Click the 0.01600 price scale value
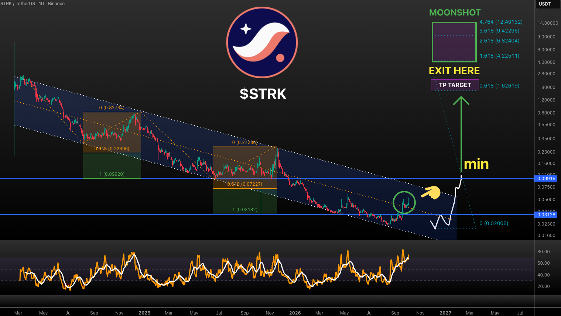Viewport: 561px width, 316px height. [x=546, y=236]
